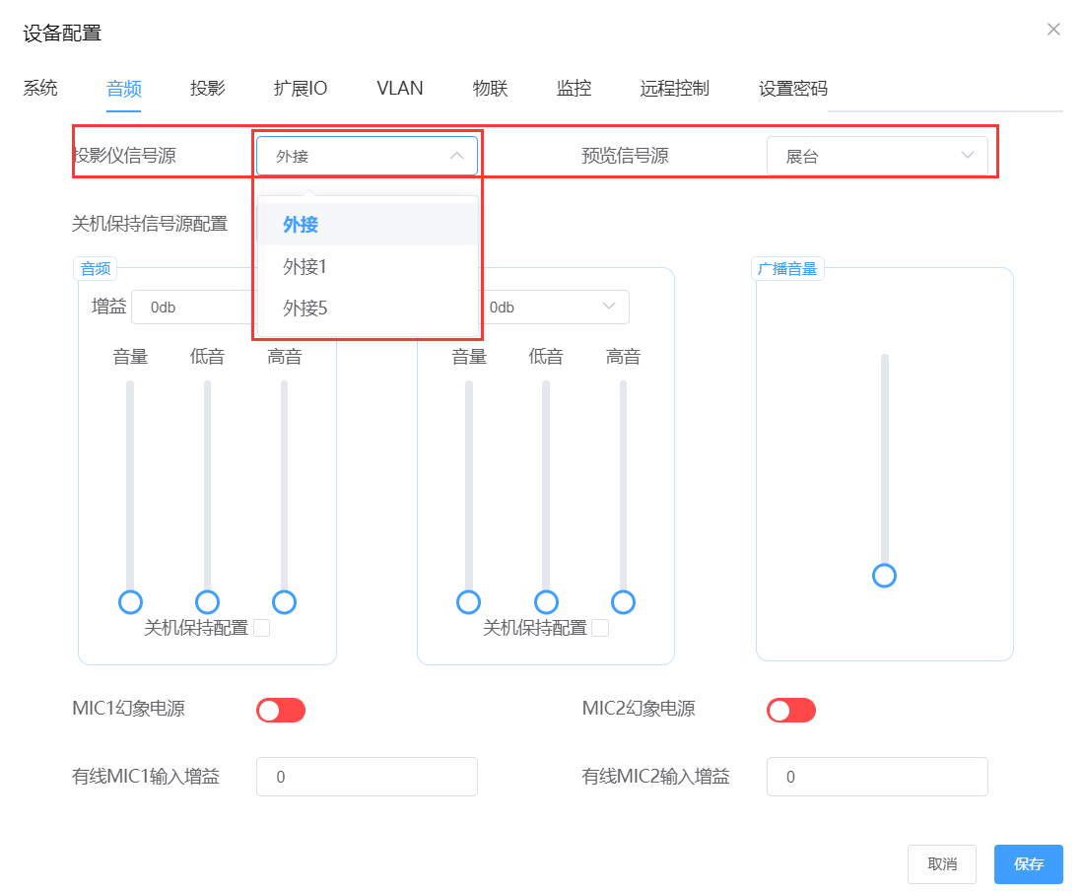Close the 设备配置 dialog with X icon
This screenshot has width=1084, height=892.
coord(1053,30)
